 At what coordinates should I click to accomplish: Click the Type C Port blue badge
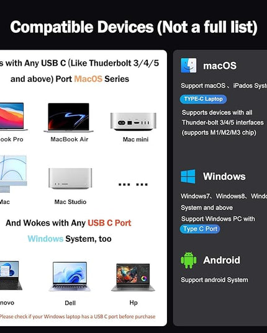(200, 229)
